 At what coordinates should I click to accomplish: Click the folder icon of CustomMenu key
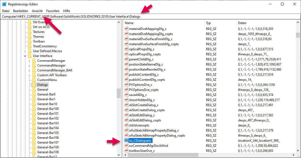point(34,80)
